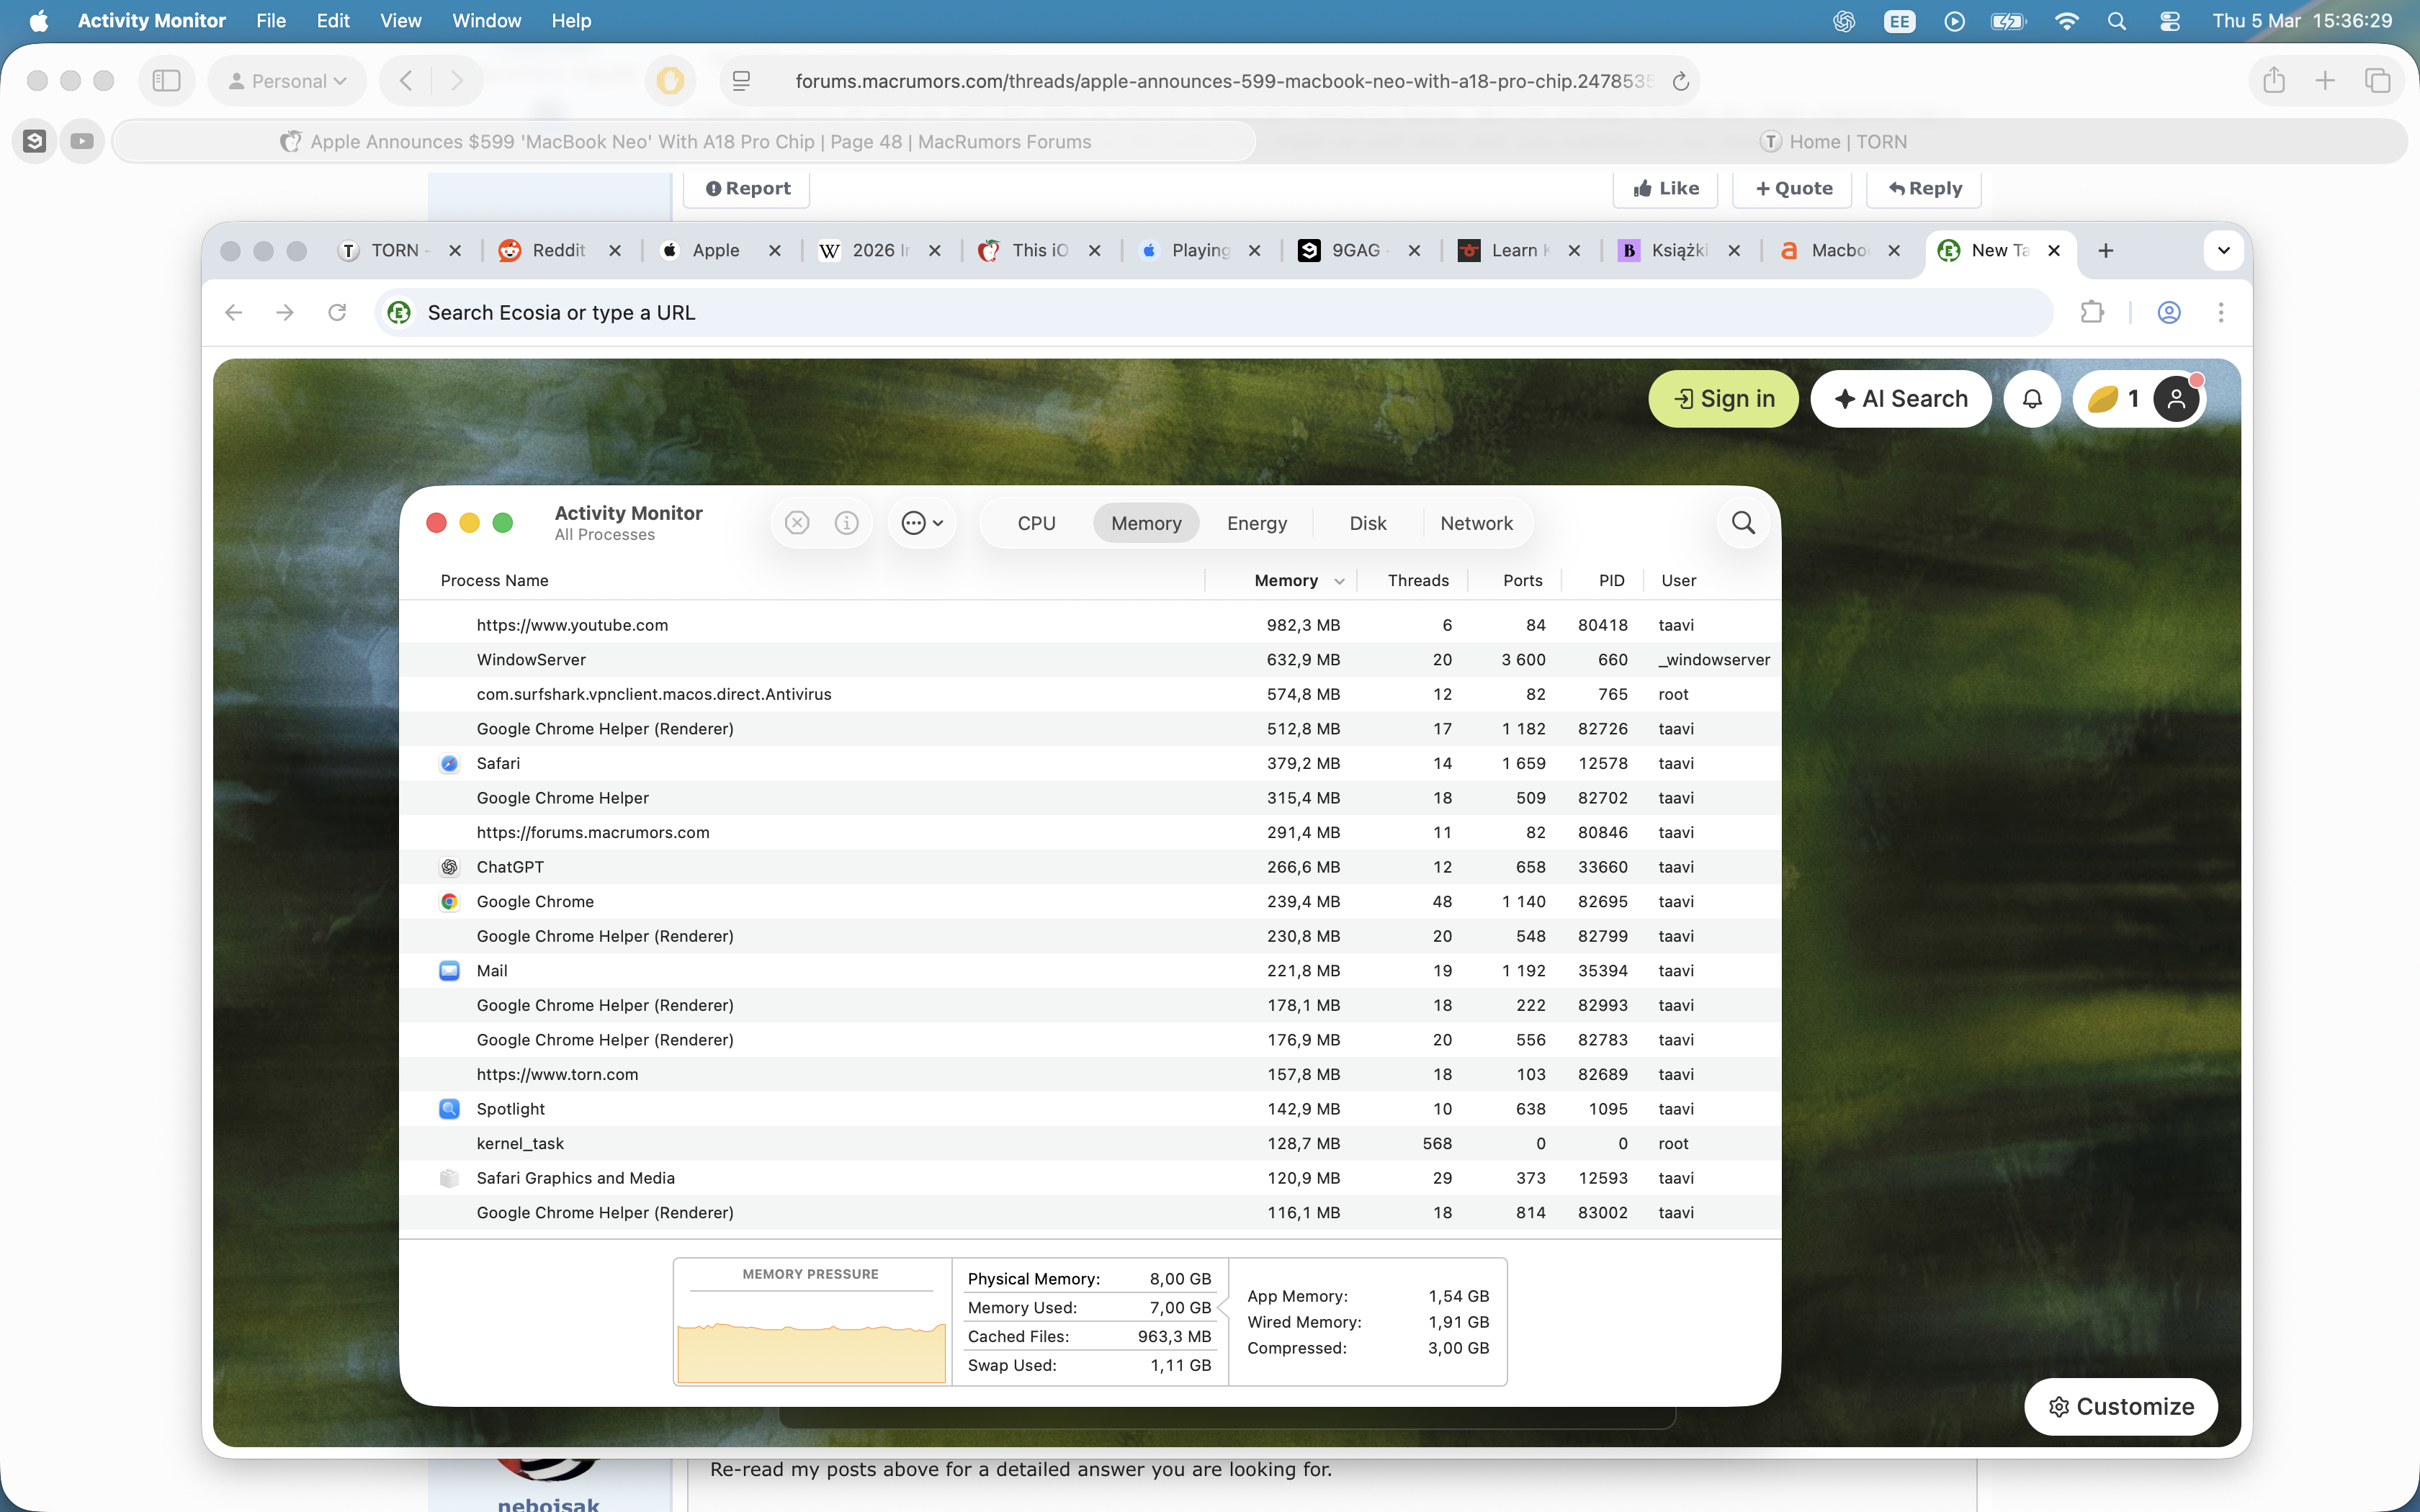Switch to the Energy tab
Image resolution: width=2420 pixels, height=1512 pixels.
[1257, 523]
